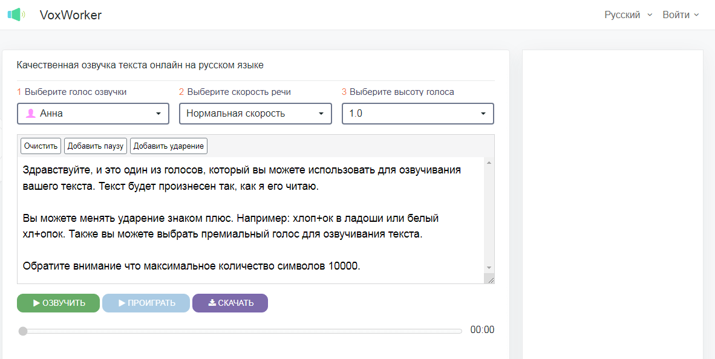
Task: Click the green ОЗВУЧИТЬ button
Action: click(58, 303)
